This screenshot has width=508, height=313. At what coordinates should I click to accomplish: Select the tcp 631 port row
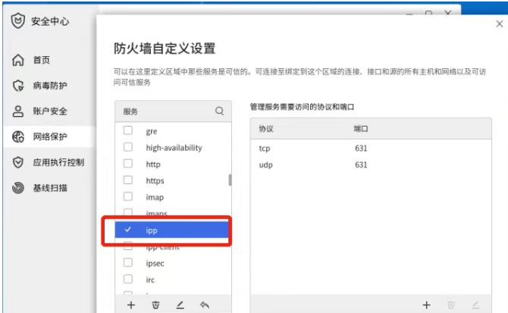[370, 148]
